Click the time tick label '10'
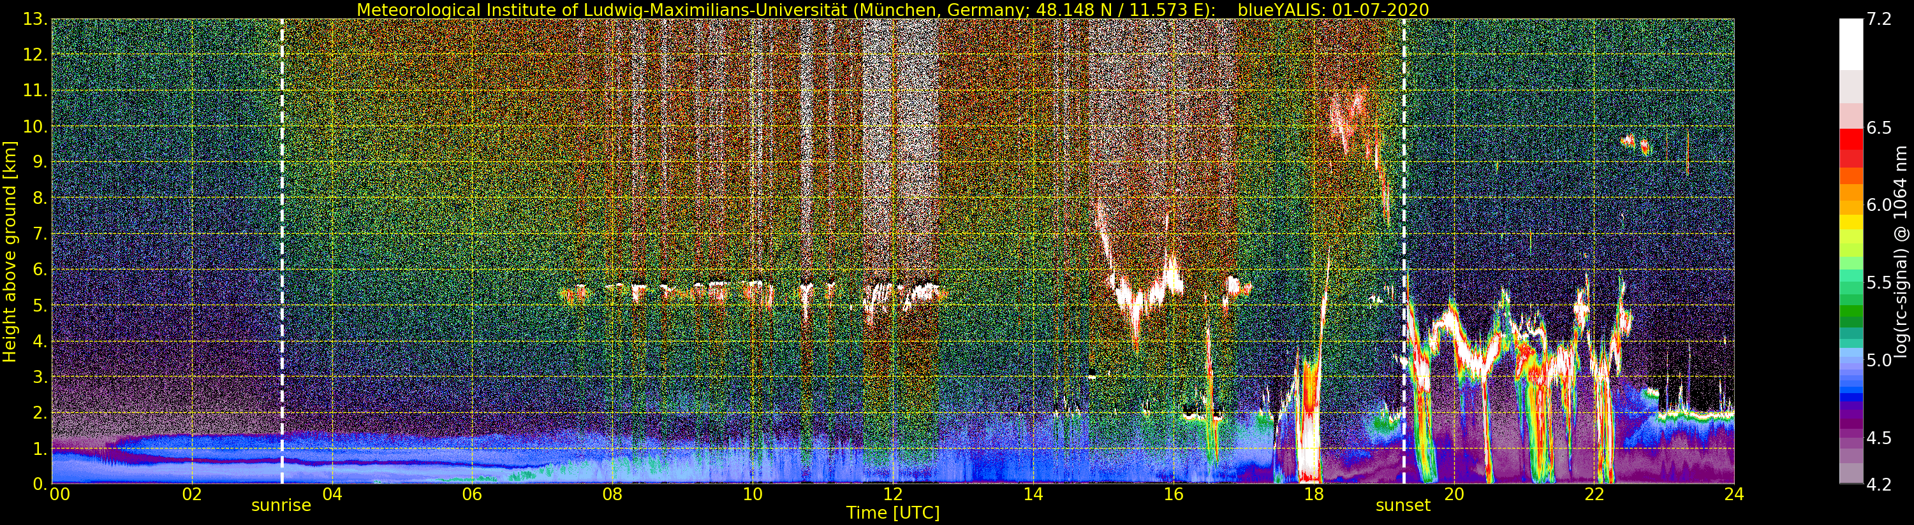The image size is (1914, 525). point(753,494)
